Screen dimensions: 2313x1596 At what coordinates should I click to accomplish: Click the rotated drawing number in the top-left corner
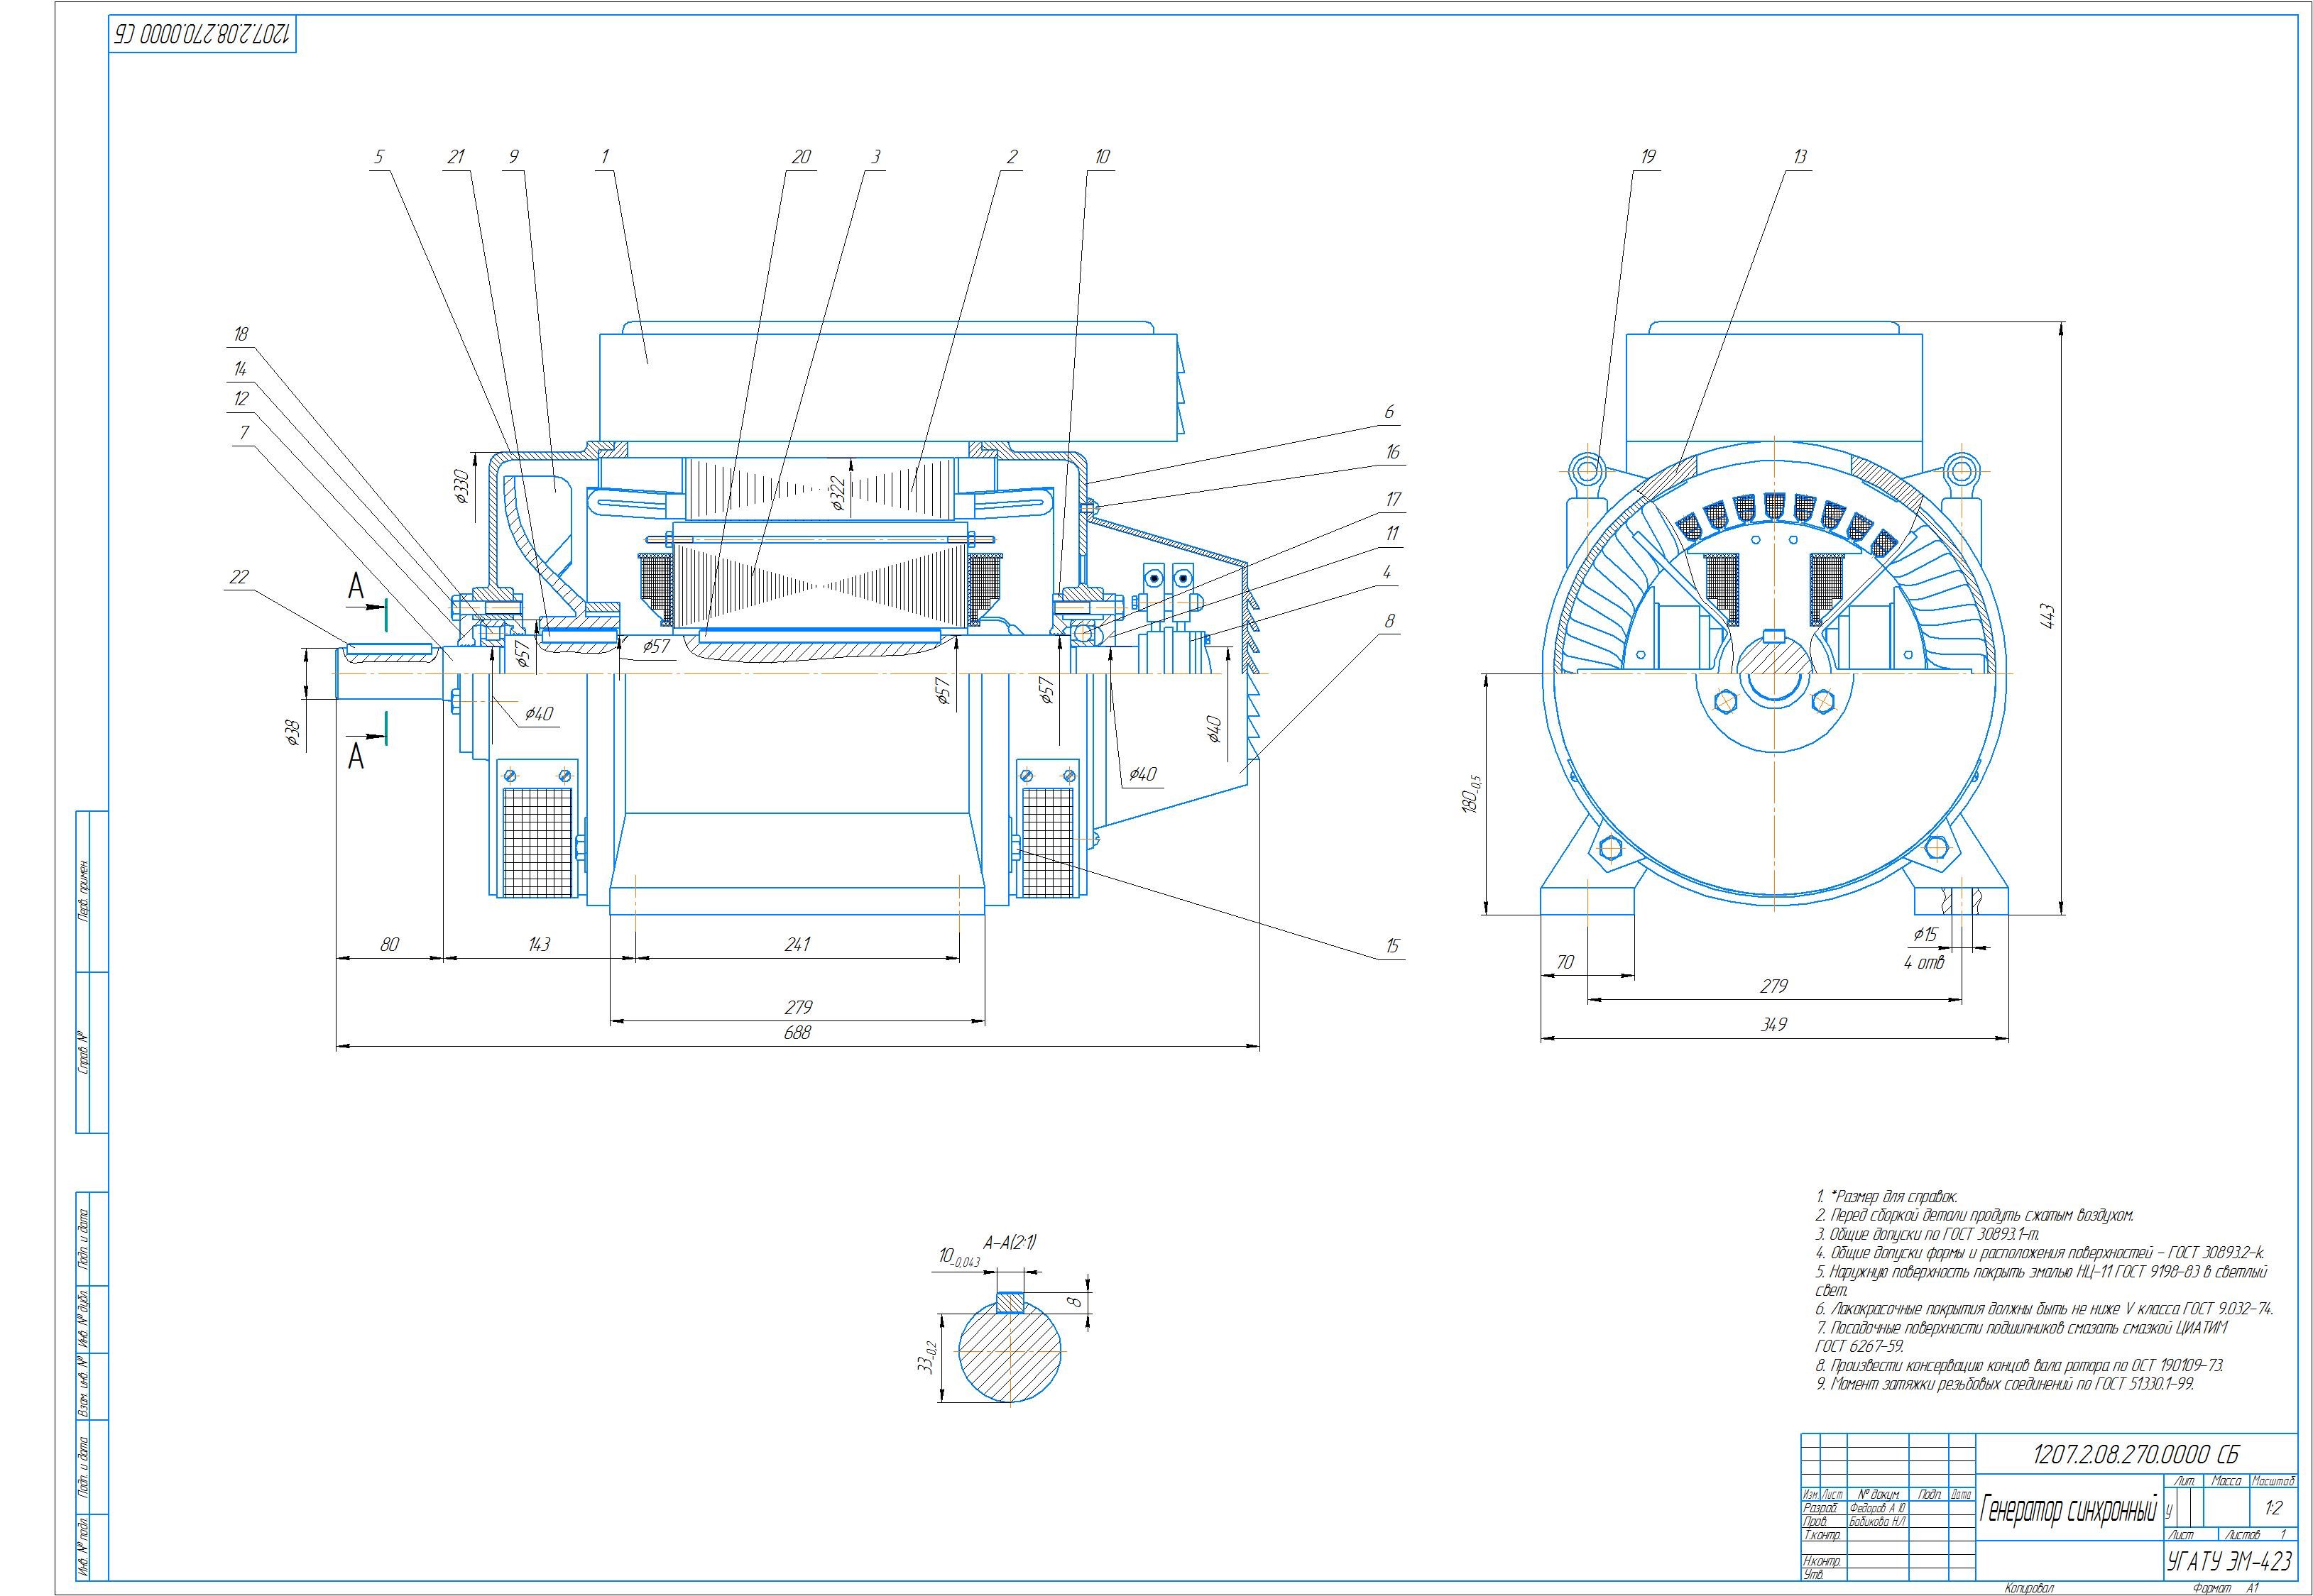(x=202, y=33)
